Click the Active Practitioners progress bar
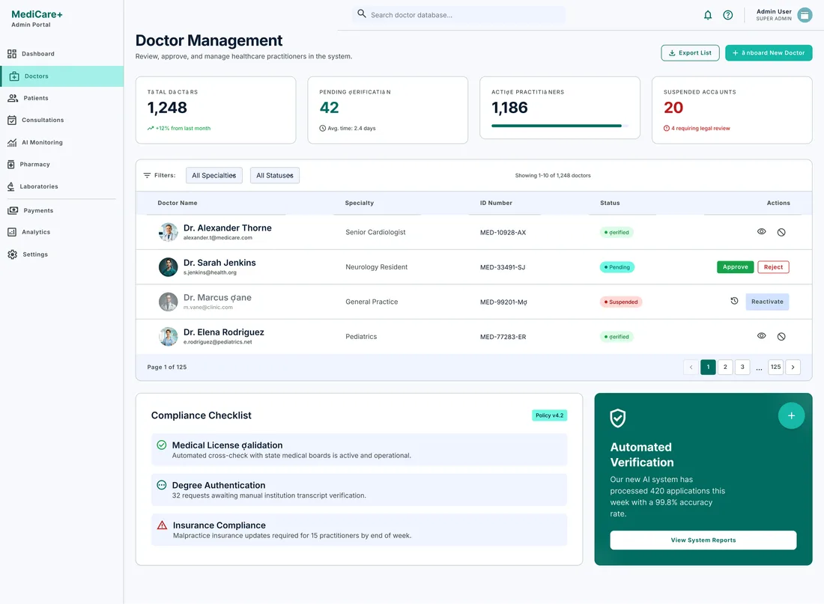Image resolution: width=824 pixels, height=604 pixels. (560, 126)
